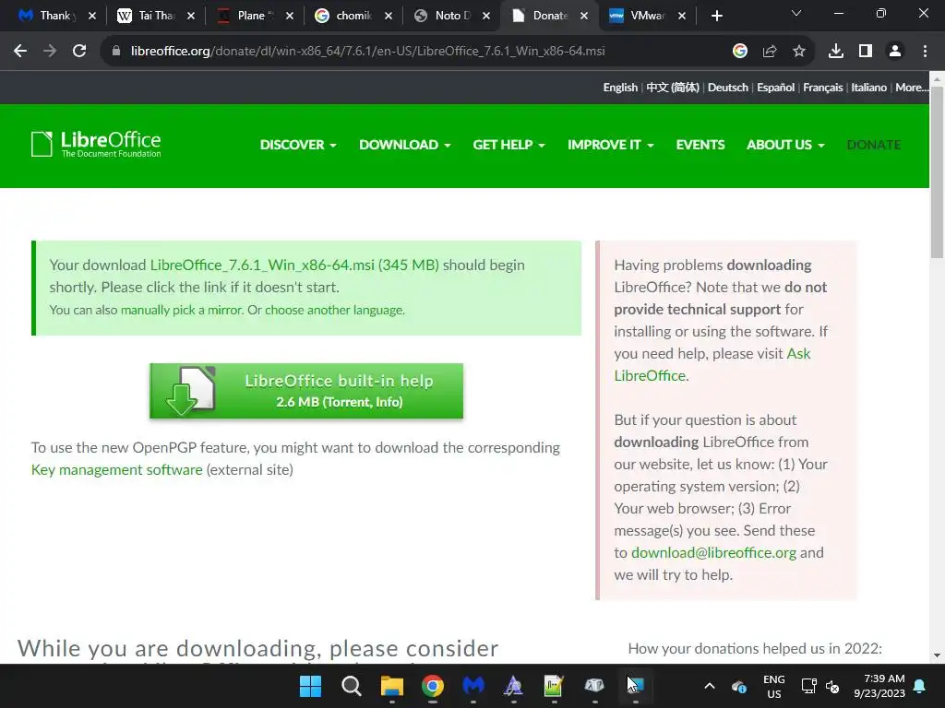Expand the GET HELP menu
Screen dimensions: 945x708
click(x=508, y=145)
